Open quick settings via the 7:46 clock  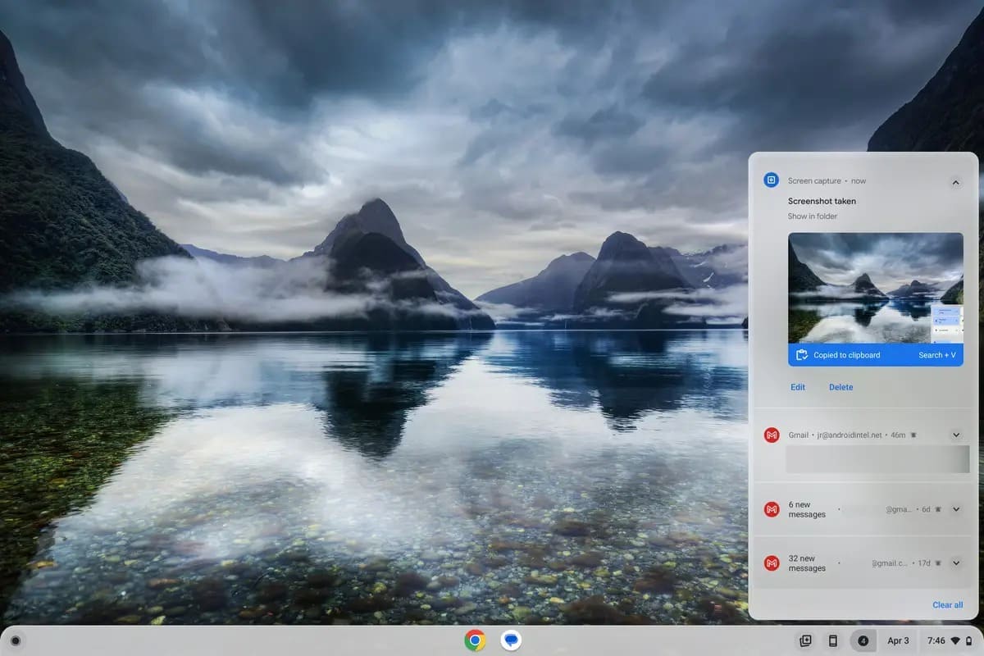[936, 640]
